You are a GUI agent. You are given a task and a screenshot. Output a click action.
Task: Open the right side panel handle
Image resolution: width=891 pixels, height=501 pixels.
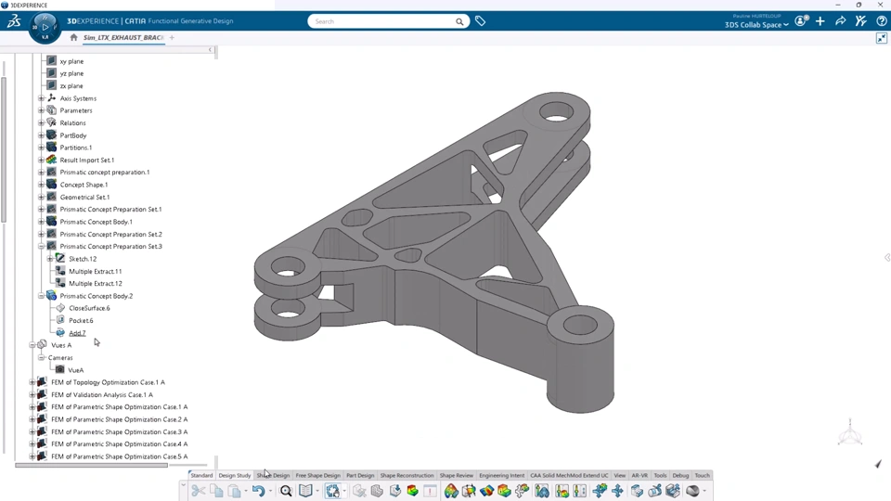887,258
